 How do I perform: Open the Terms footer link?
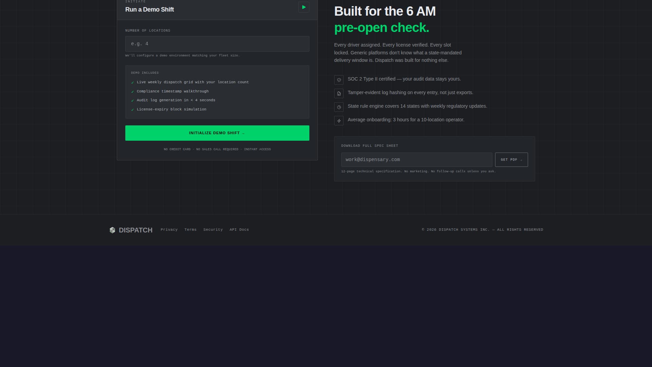(x=191, y=230)
